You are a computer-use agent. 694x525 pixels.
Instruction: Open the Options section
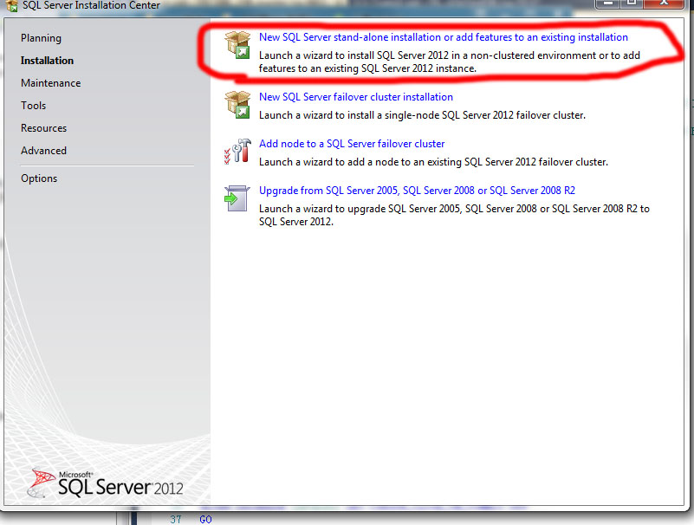coord(38,178)
